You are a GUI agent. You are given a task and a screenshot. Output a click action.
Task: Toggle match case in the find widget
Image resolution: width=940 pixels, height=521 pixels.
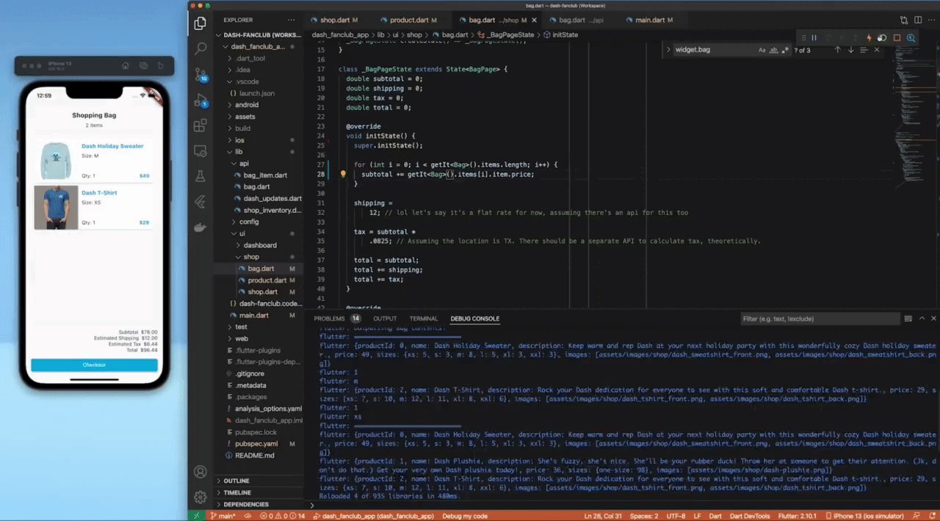(762, 50)
